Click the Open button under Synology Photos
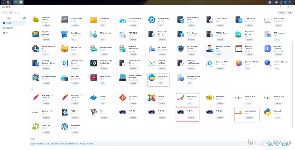Viewport: 295px width, 150px height. point(247,69)
